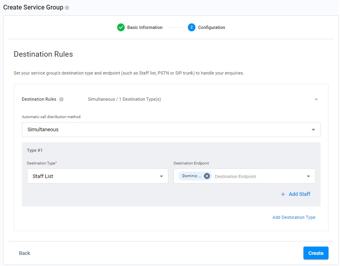
Task: Click the blue step 2 circle
Action: 191,27
